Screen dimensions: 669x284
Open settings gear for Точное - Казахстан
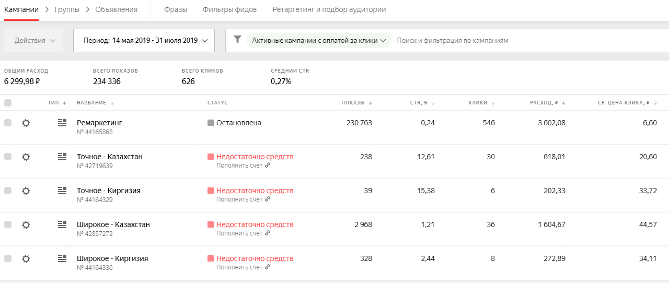pyautogui.click(x=26, y=157)
